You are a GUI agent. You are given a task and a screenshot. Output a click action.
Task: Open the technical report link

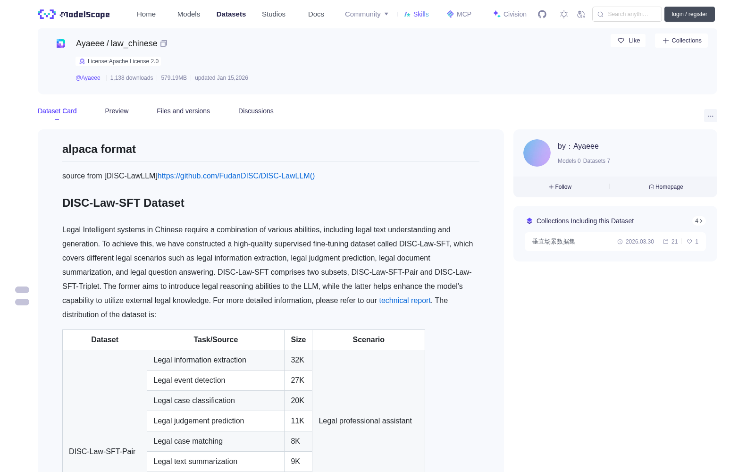pyautogui.click(x=405, y=300)
